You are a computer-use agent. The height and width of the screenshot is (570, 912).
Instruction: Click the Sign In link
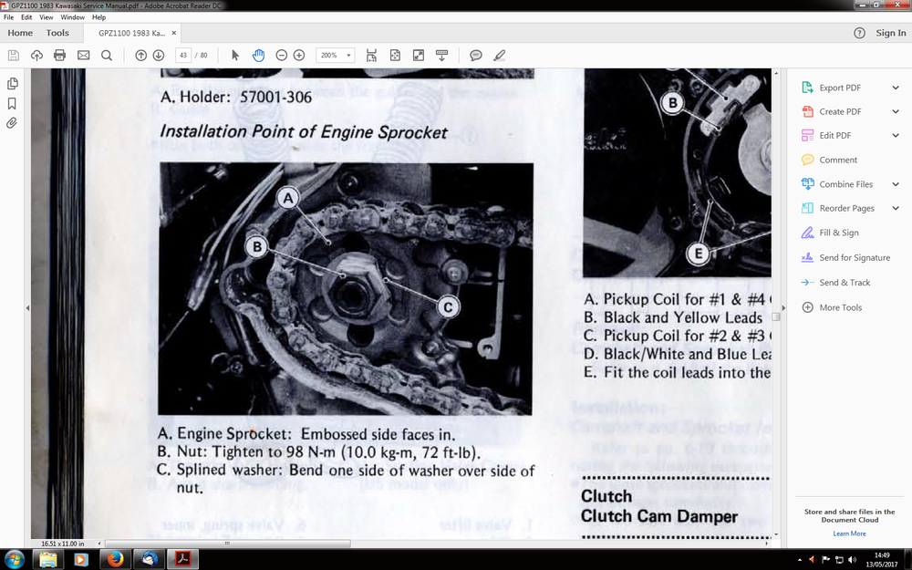[x=890, y=33]
